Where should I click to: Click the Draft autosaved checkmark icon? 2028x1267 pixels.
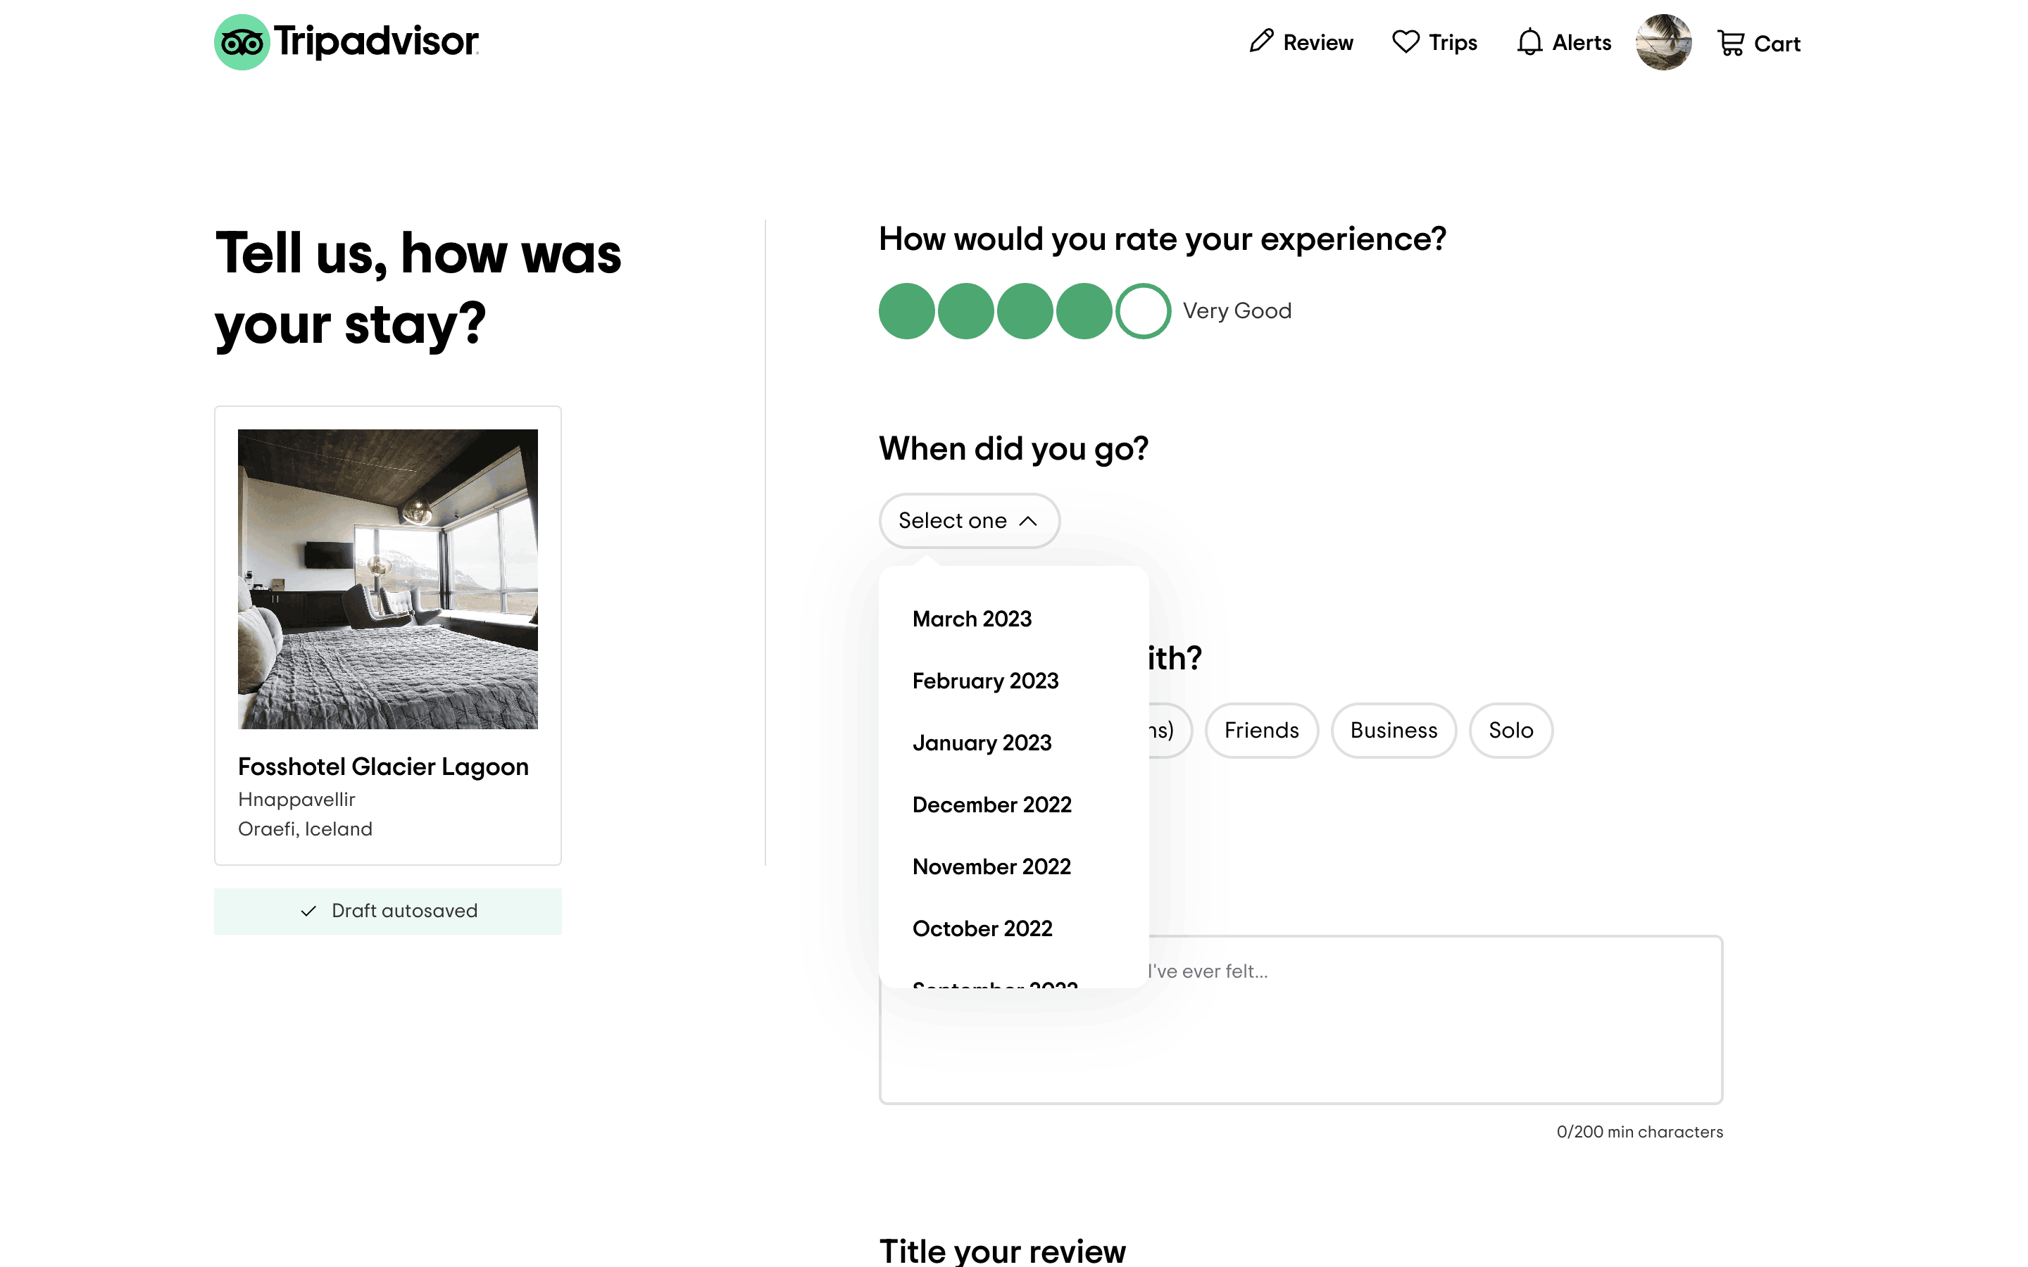[x=308, y=911]
